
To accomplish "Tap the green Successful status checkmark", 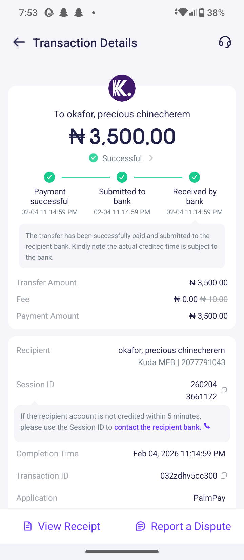I will click(x=94, y=158).
